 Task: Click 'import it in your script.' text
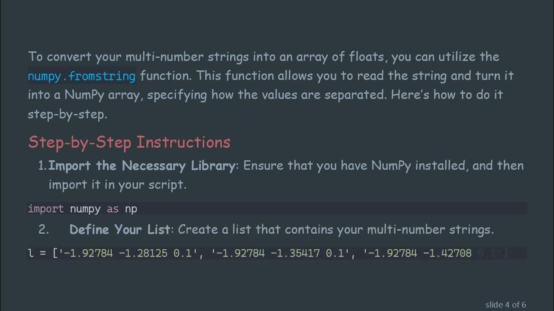pos(117,184)
